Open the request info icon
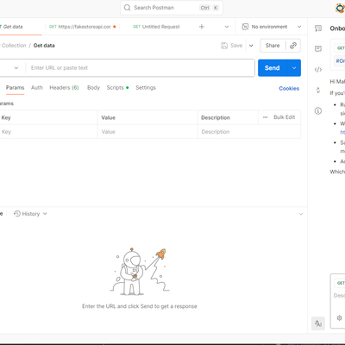The width and height of the screenshot is (345, 345). (318, 110)
